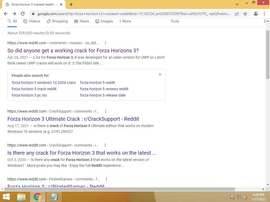Viewport: 270px width, 202px height.
Task: Click scroll-down arrow on vertical scrollbar
Action: 268,185
